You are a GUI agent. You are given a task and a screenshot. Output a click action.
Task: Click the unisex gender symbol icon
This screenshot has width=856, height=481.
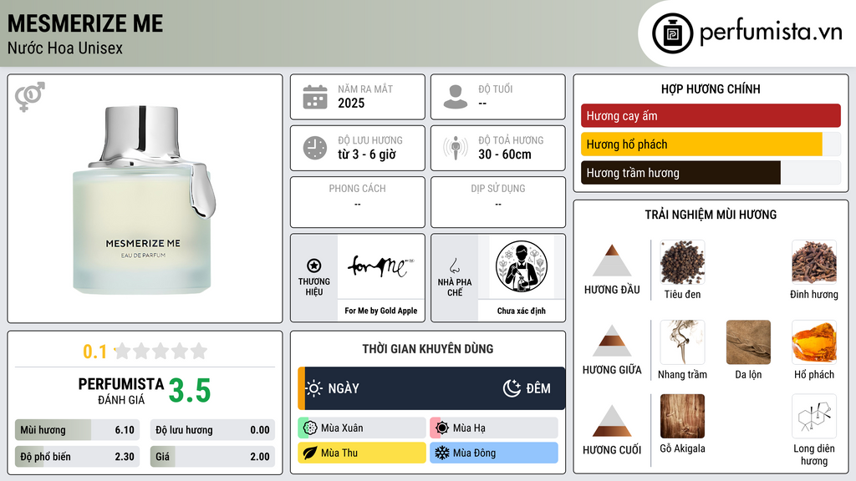(x=29, y=97)
